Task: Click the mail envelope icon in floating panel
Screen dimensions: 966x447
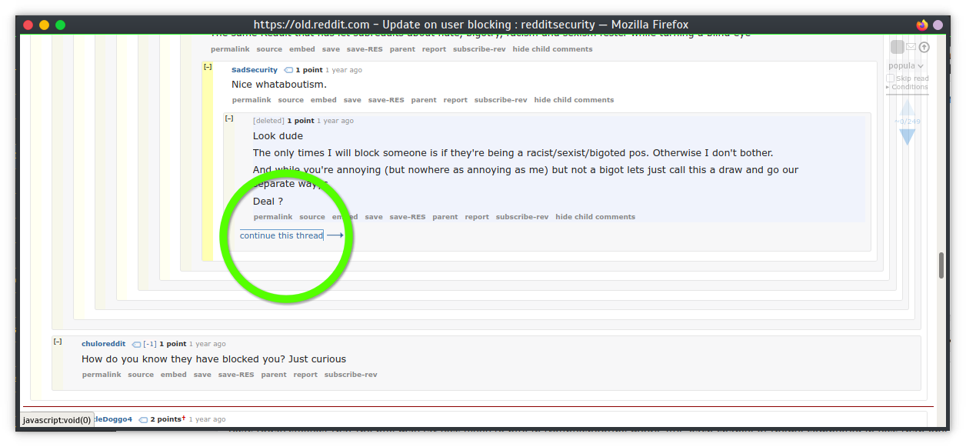Action: (911, 48)
